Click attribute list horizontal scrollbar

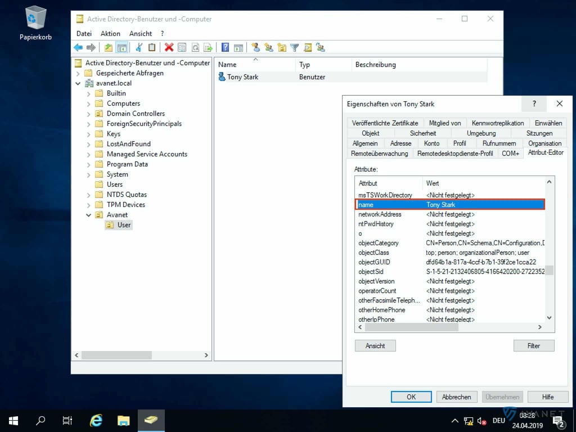point(411,327)
